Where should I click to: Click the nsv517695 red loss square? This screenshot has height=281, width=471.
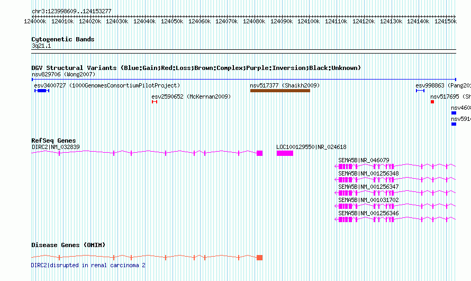432,102
